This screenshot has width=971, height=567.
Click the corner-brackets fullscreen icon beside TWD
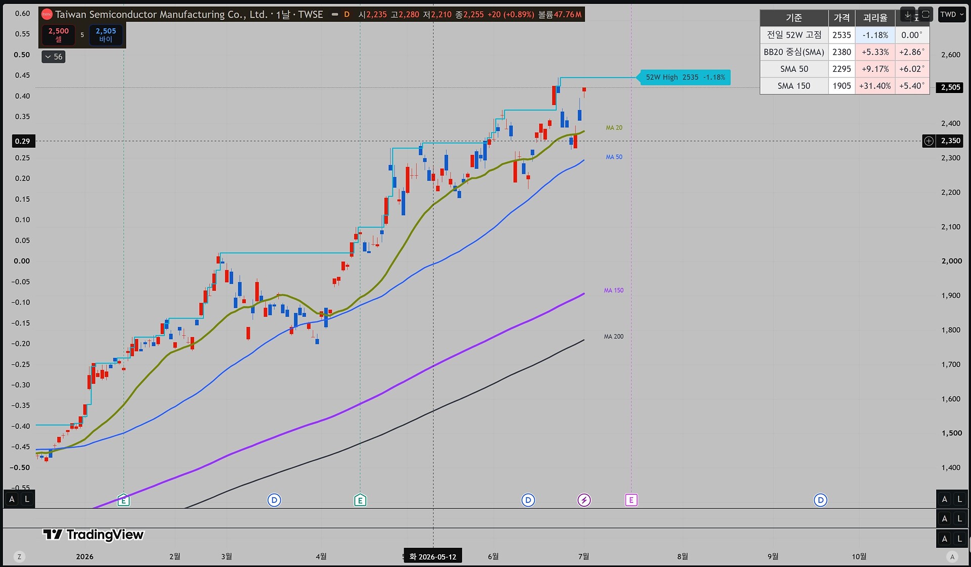click(925, 15)
